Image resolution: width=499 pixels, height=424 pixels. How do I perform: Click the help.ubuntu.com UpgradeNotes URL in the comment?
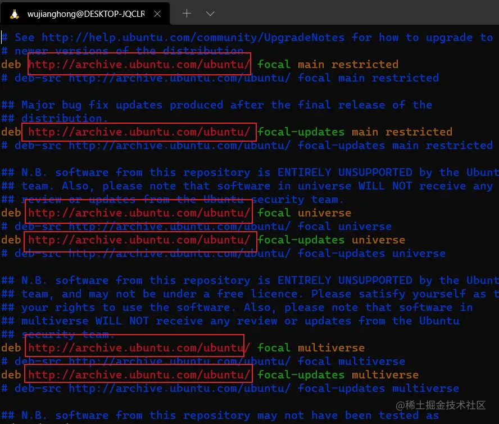(x=193, y=38)
